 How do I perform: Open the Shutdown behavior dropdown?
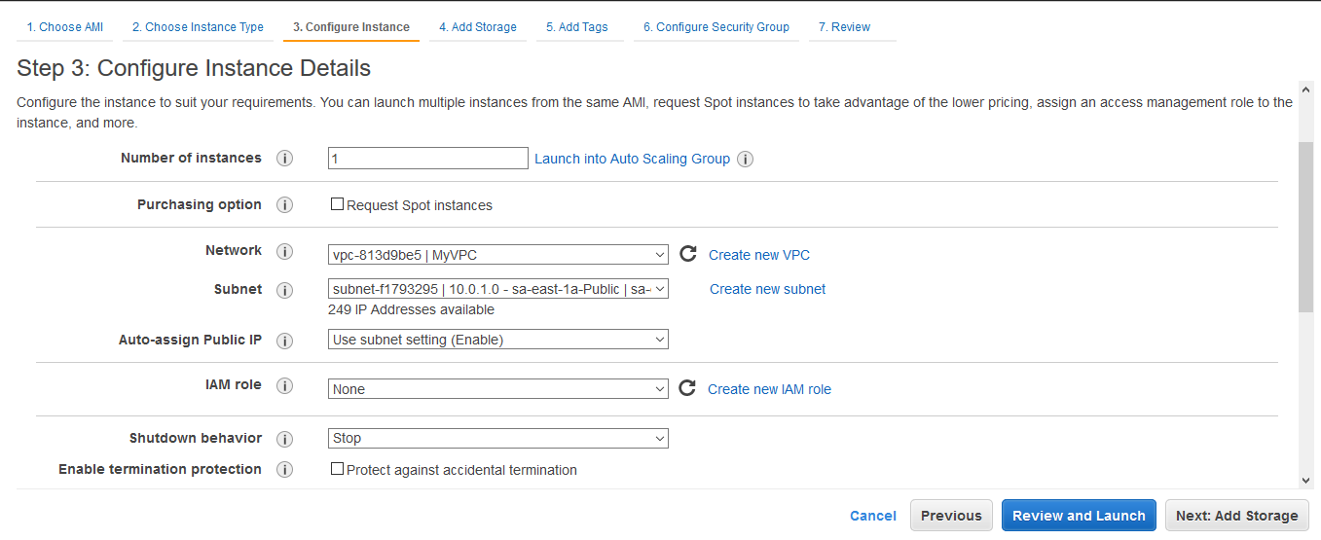498,439
